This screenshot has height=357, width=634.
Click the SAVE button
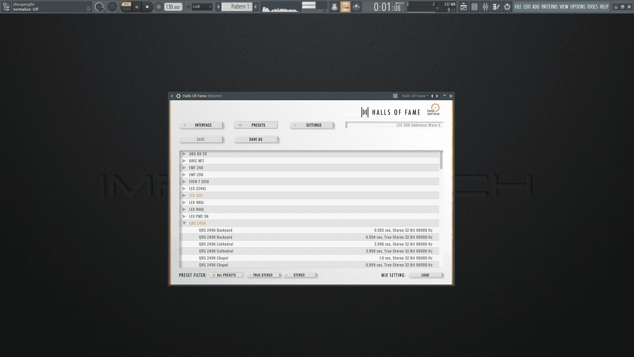tap(201, 139)
